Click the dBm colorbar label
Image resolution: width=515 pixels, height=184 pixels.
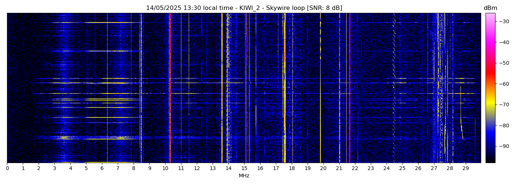tap(490, 8)
